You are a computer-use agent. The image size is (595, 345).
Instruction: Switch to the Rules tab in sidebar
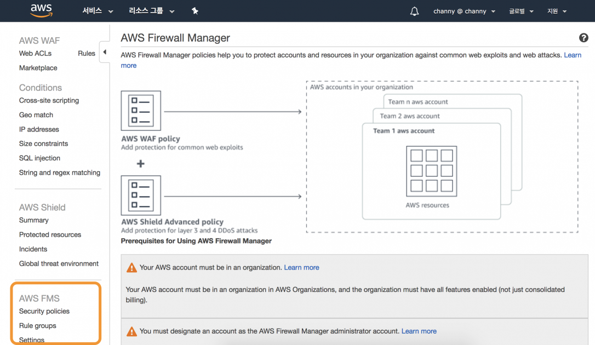pyautogui.click(x=86, y=53)
